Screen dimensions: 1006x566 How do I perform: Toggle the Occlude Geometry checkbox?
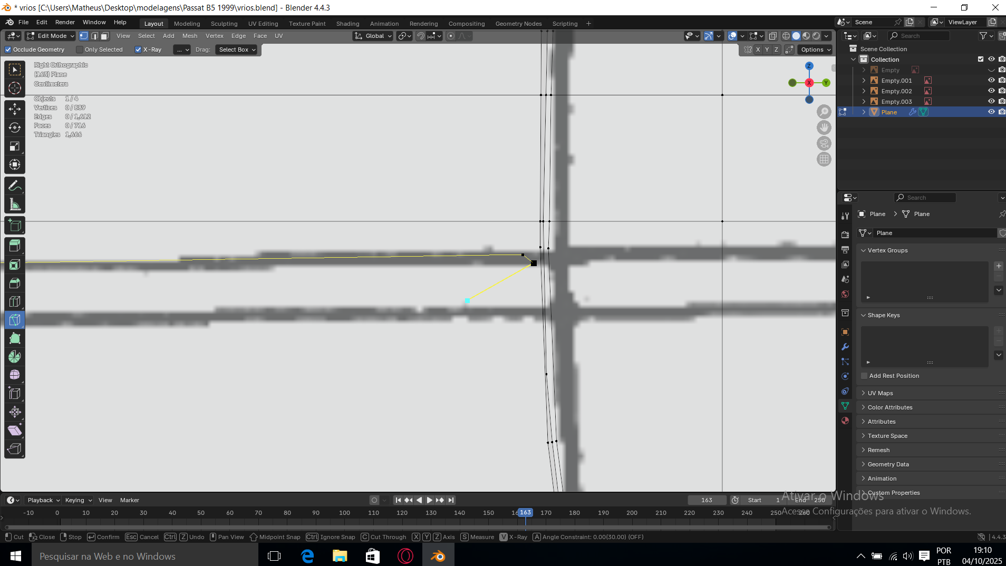[8, 50]
